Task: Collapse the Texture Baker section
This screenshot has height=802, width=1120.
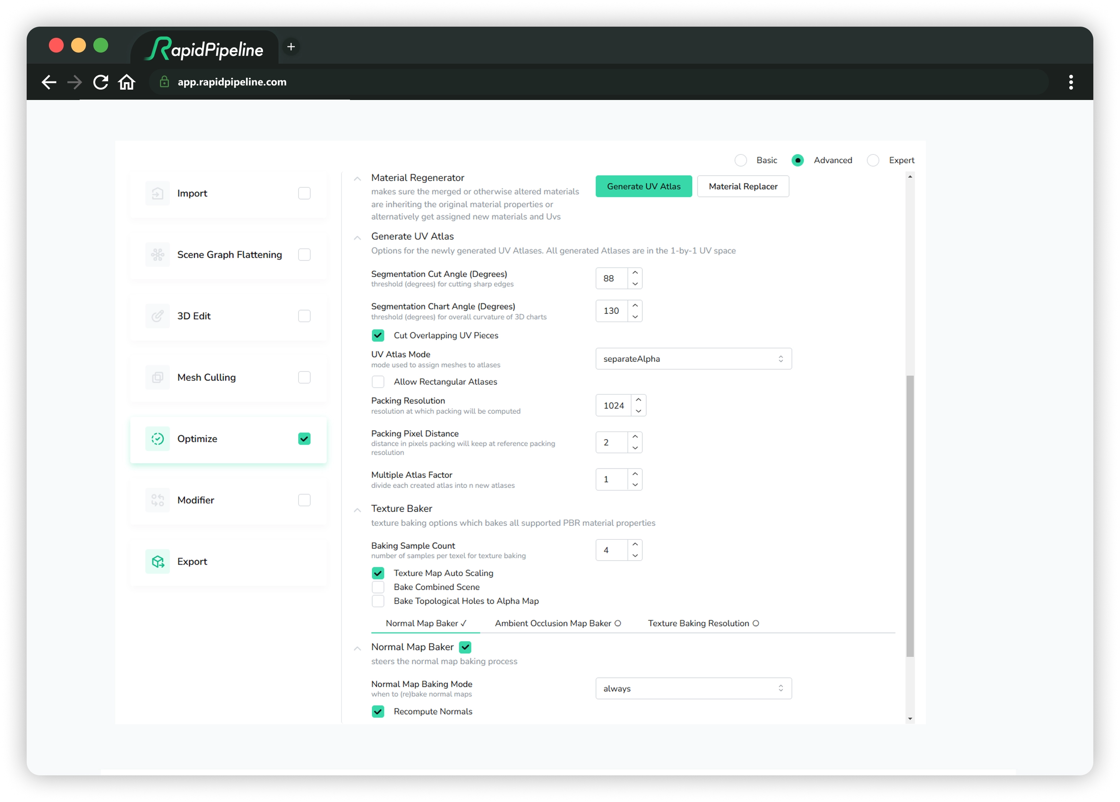Action: point(357,509)
